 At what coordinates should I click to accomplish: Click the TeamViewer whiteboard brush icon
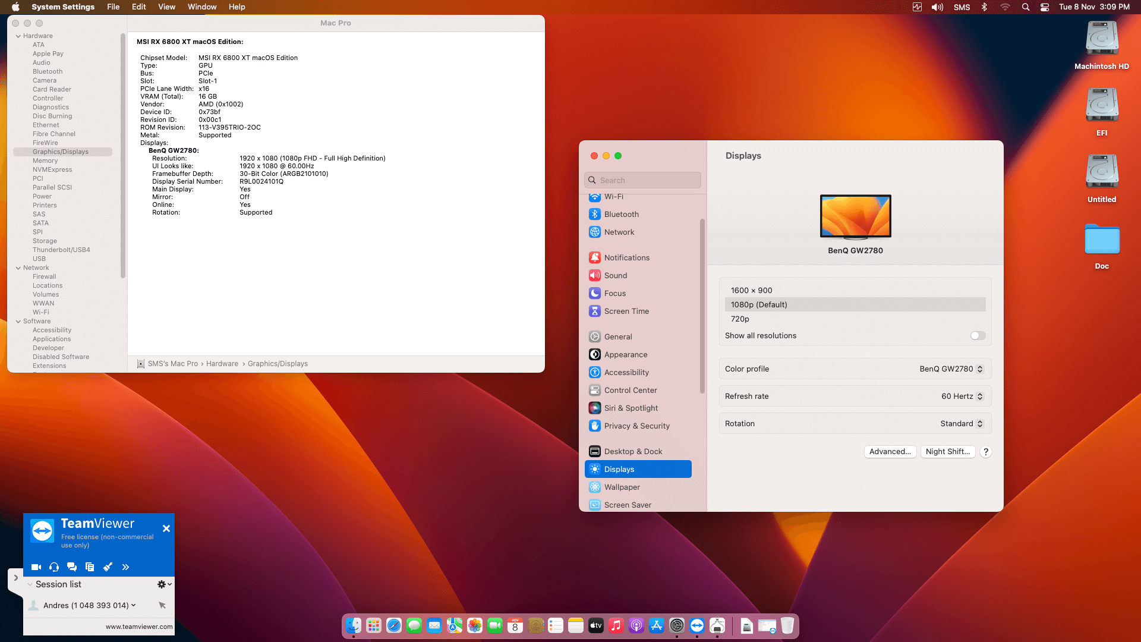click(x=108, y=567)
